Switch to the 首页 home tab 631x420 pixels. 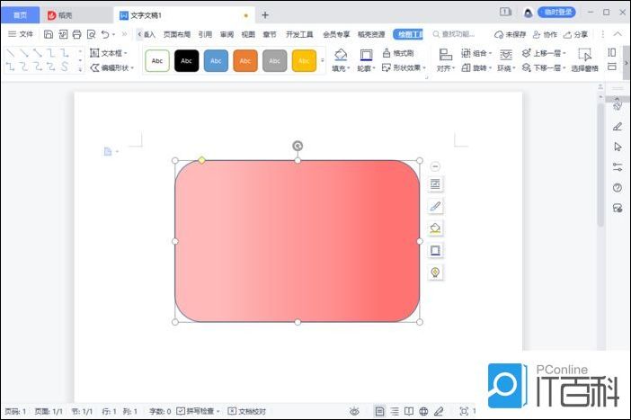[x=20, y=15]
